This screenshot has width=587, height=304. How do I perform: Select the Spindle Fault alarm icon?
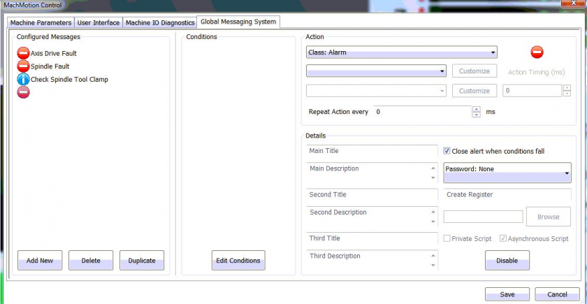(23, 66)
